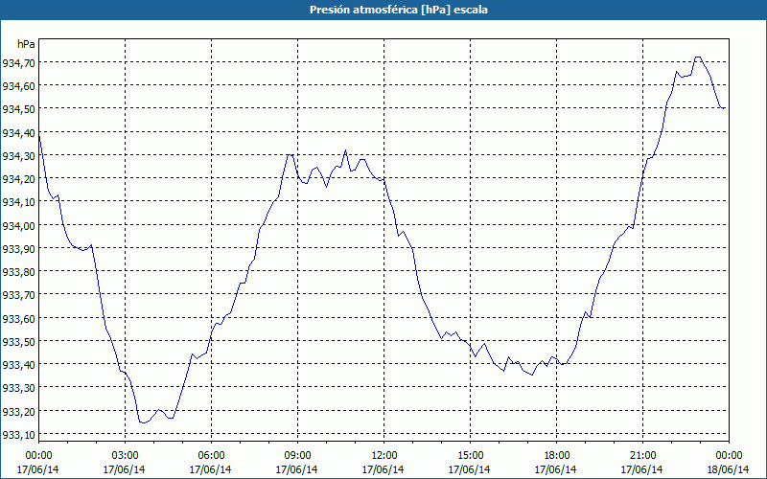Click the 12:00 time axis label
Viewport: 767px width, 479px height.
coord(384,456)
